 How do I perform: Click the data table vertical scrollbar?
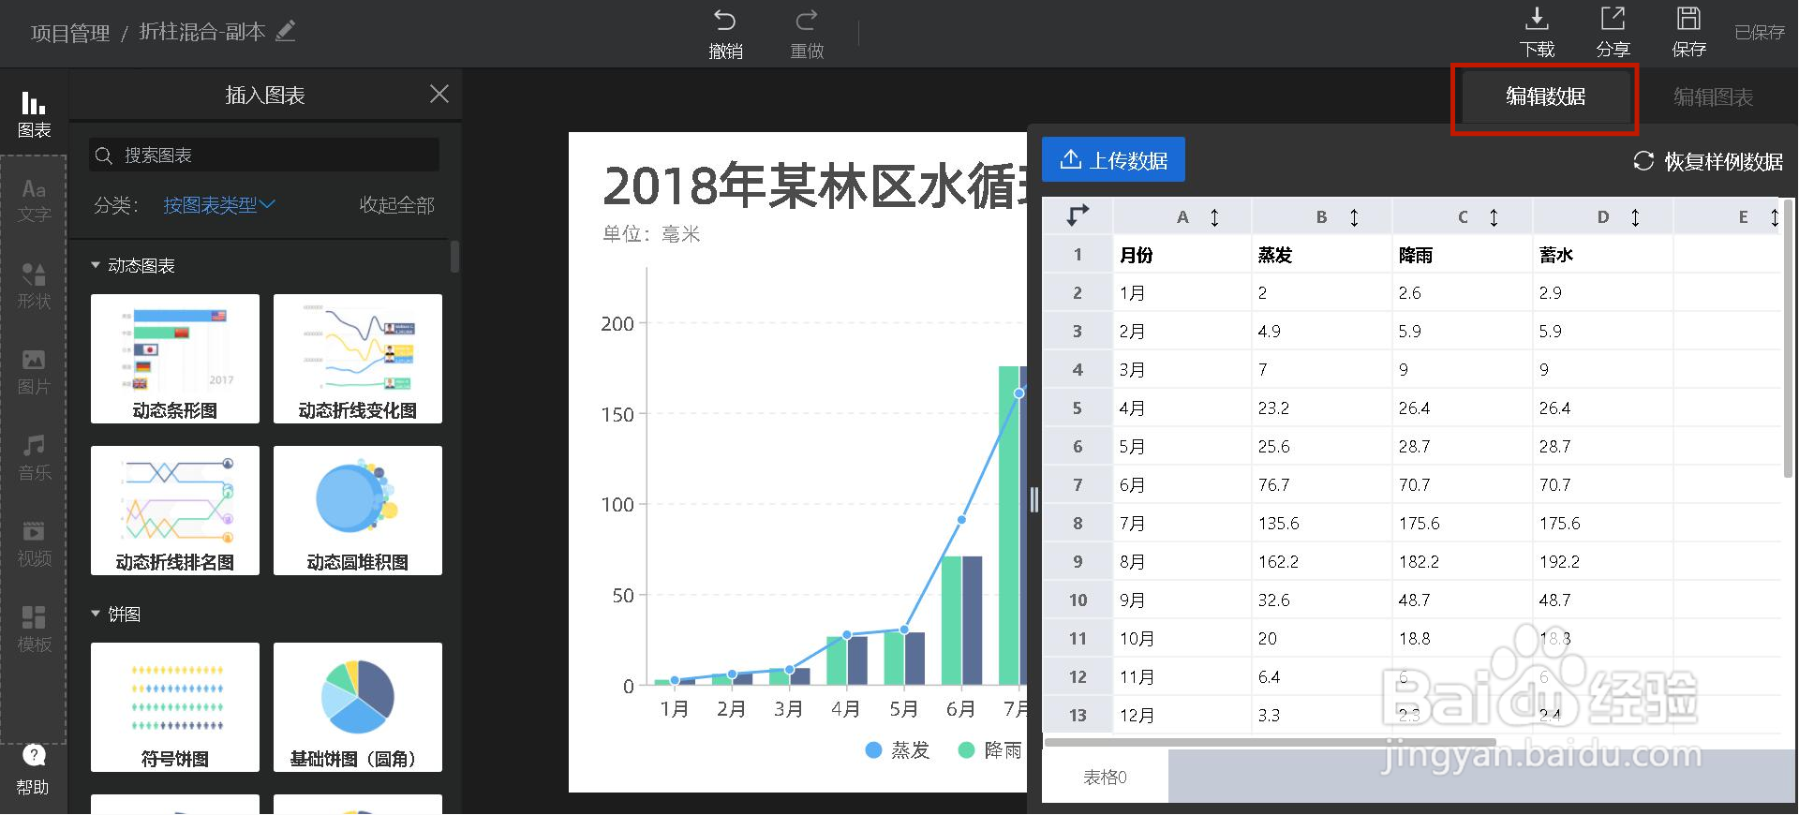click(x=1788, y=337)
